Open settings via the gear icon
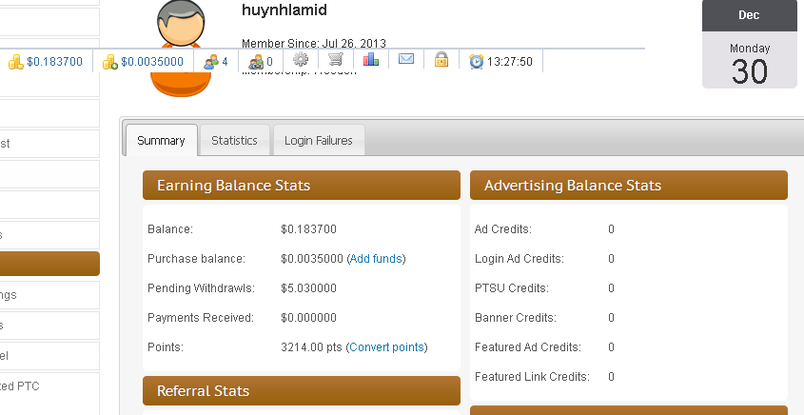 tap(301, 60)
